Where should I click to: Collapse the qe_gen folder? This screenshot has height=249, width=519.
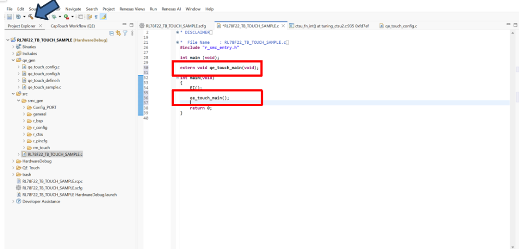(x=13, y=61)
